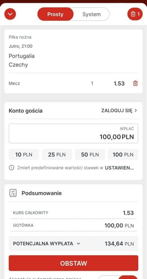This screenshot has width=147, height=279.
Task: Clear all bets with the trash counter icon
Action: tap(135, 14)
